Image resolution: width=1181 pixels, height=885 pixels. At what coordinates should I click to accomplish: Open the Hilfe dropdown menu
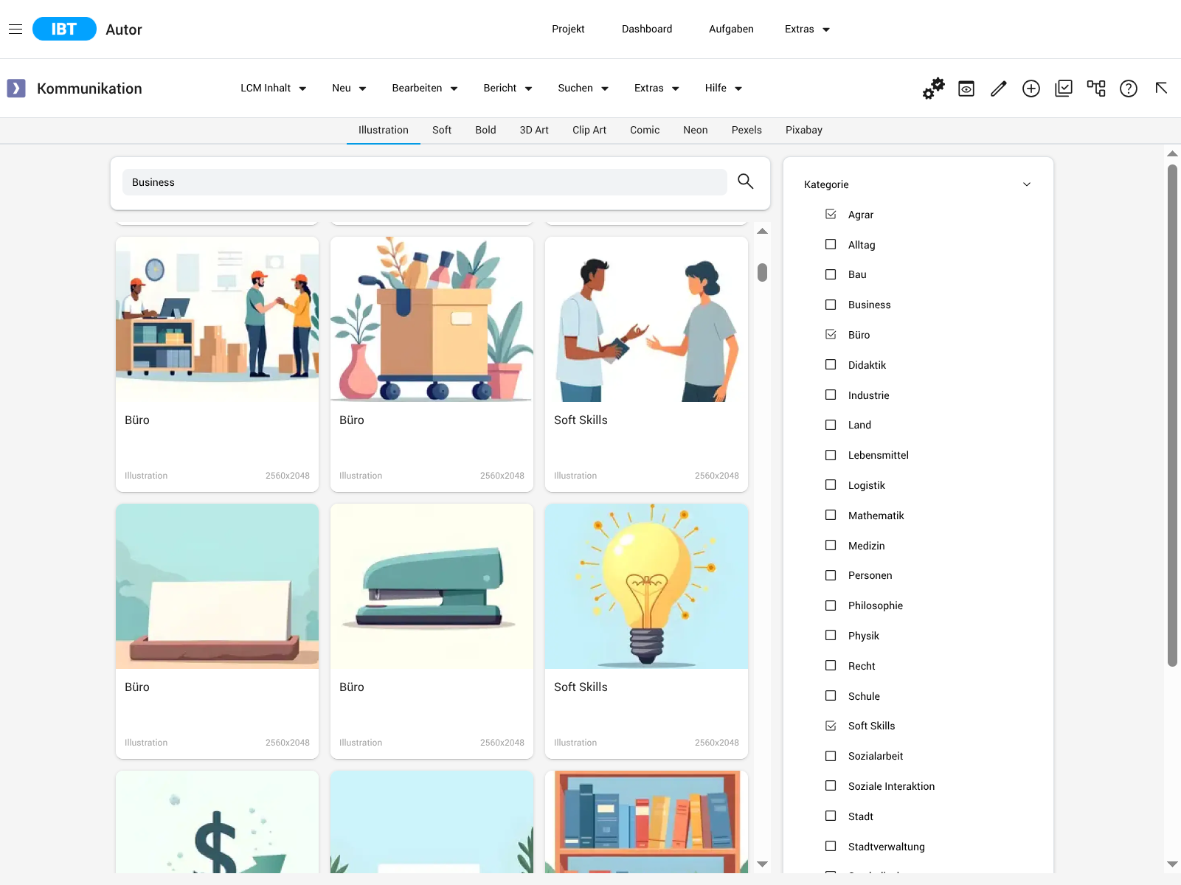click(x=723, y=88)
